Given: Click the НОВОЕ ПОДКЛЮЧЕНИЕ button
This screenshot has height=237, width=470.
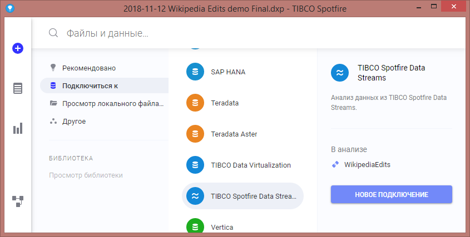Looking at the screenshot, I should point(392,194).
